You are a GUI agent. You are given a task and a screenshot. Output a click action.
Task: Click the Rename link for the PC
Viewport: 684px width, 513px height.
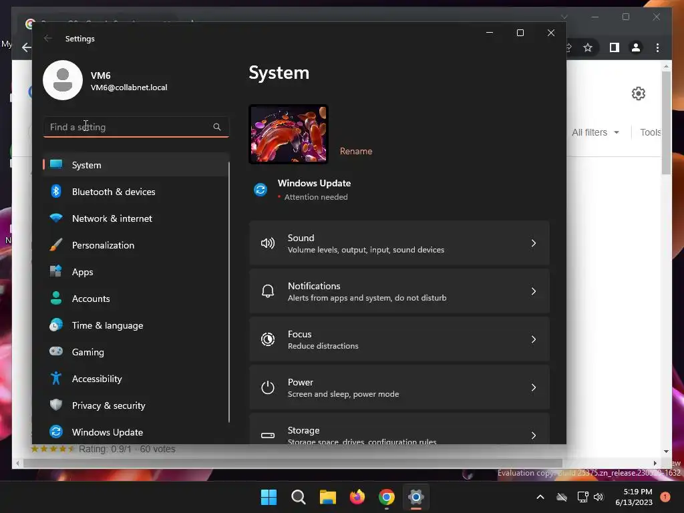click(x=356, y=151)
